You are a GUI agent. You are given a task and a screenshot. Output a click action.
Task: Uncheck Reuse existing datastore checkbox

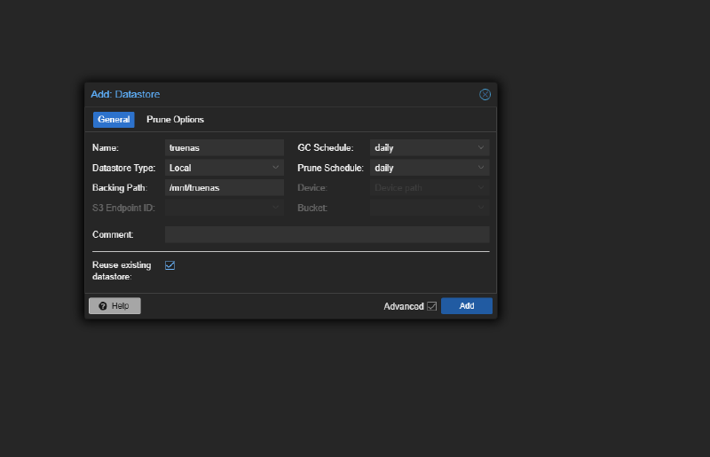(170, 265)
